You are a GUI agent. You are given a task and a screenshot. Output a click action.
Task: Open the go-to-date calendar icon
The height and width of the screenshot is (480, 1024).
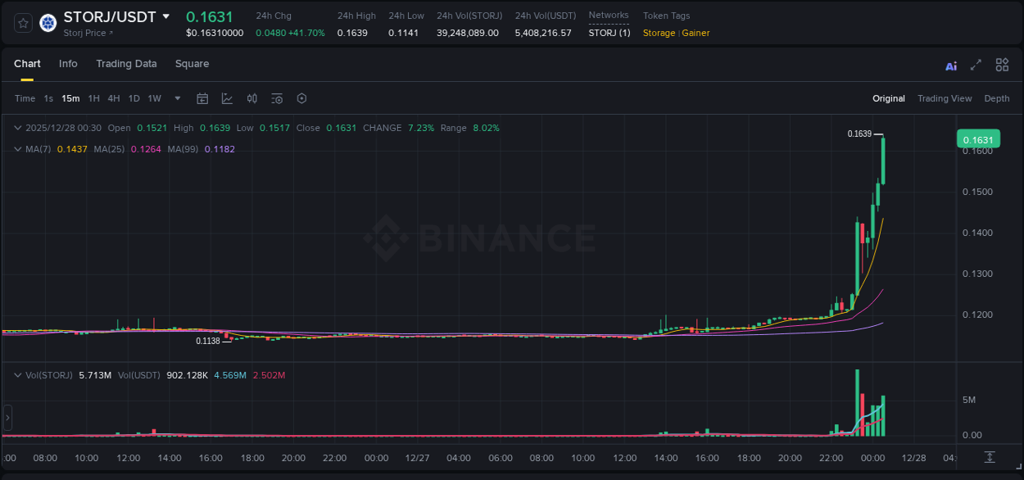click(x=202, y=98)
